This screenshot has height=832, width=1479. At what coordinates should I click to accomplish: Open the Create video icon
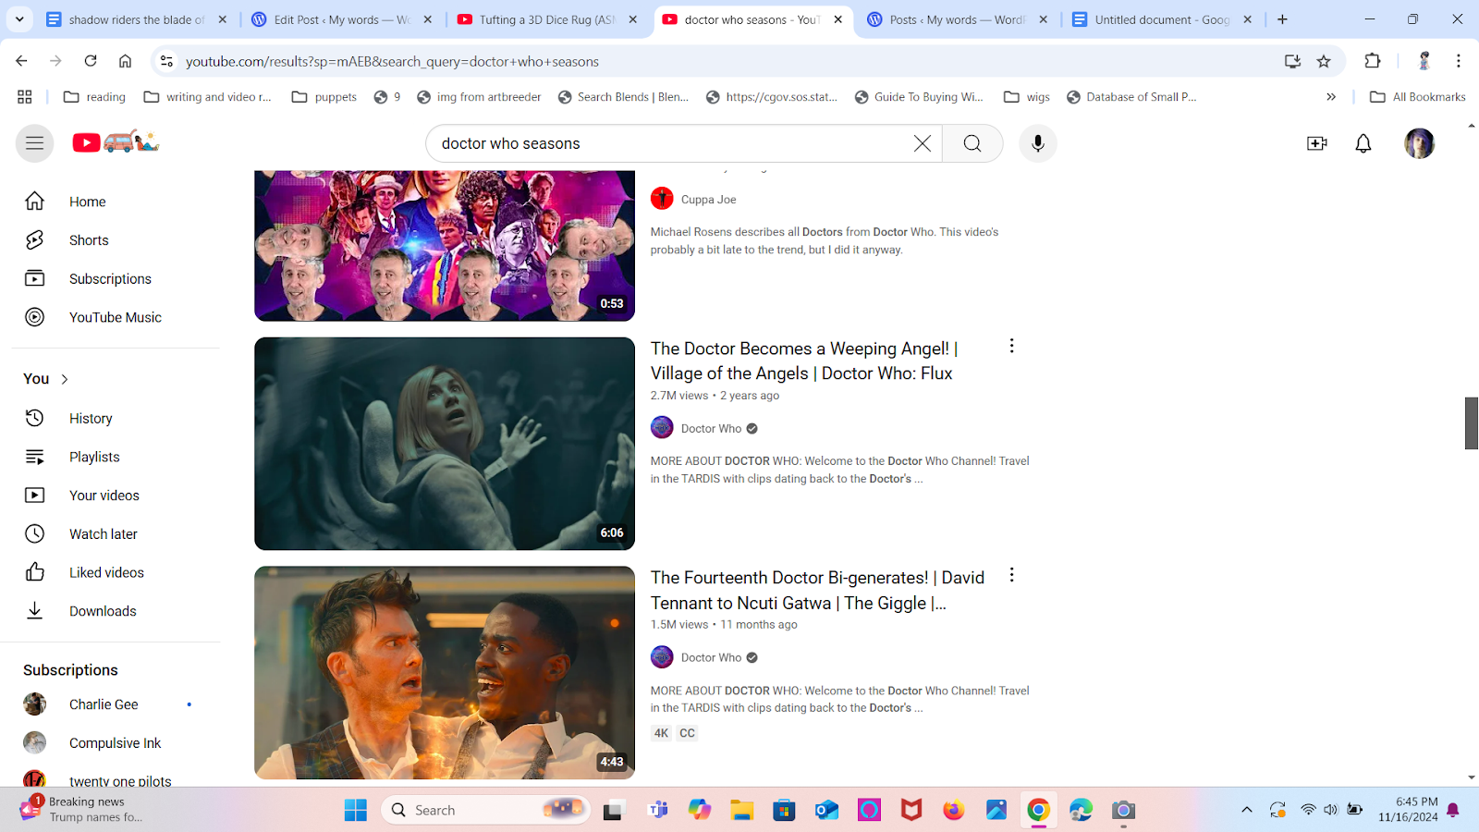[x=1317, y=143]
